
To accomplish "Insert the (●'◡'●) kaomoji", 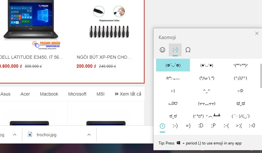I will [x=207, y=65].
